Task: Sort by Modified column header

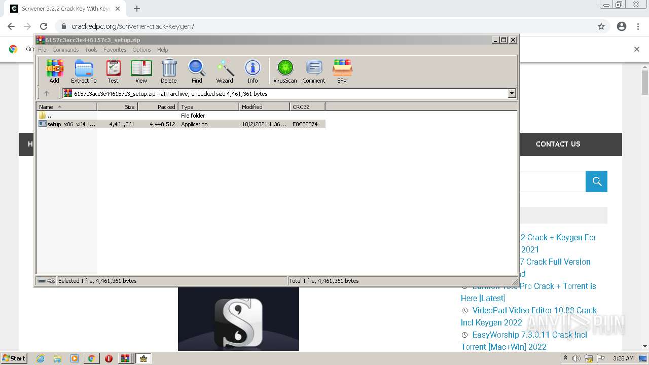Action: 264,107
